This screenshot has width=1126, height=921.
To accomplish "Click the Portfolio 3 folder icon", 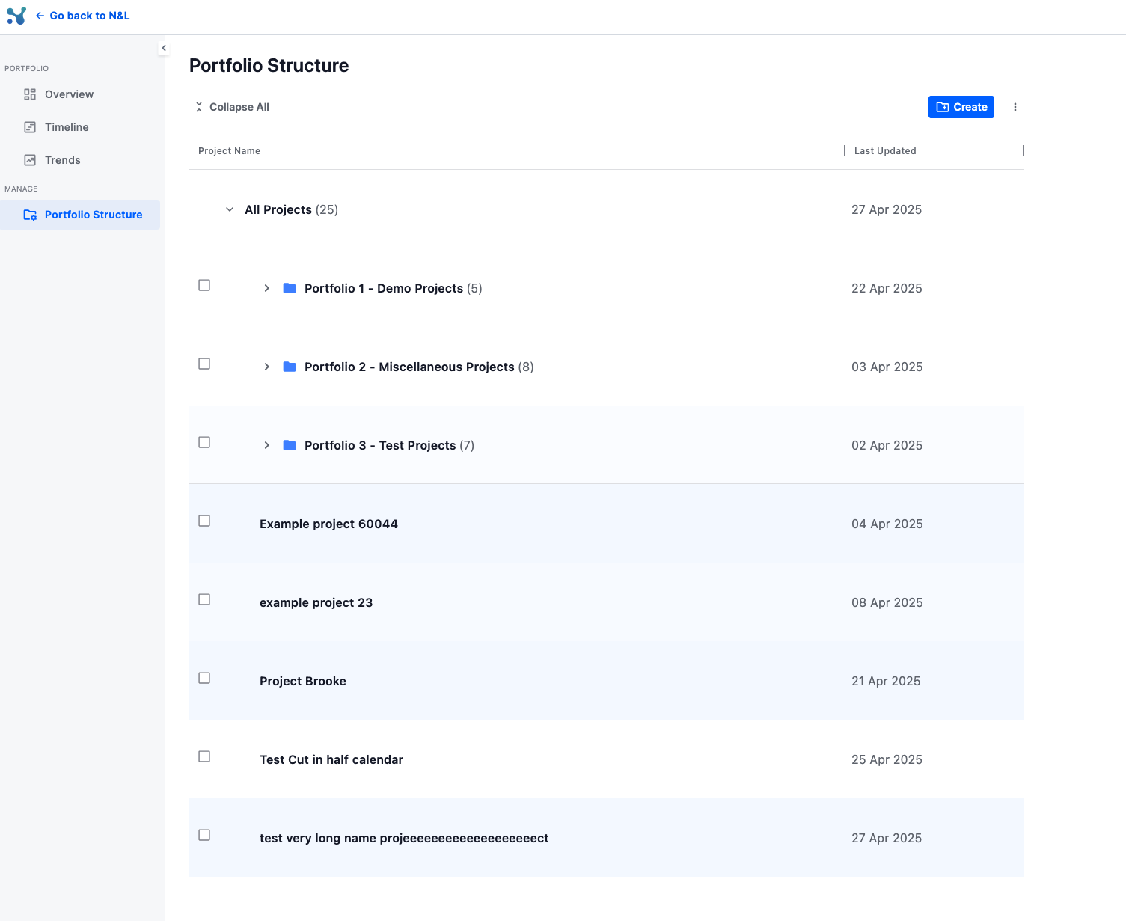I will pyautogui.click(x=290, y=445).
